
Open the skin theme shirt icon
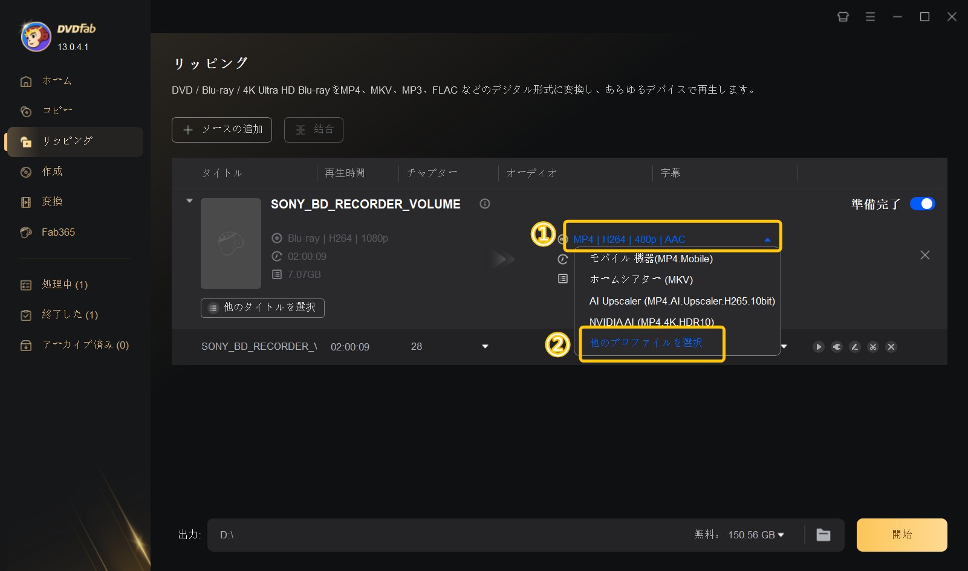(843, 17)
